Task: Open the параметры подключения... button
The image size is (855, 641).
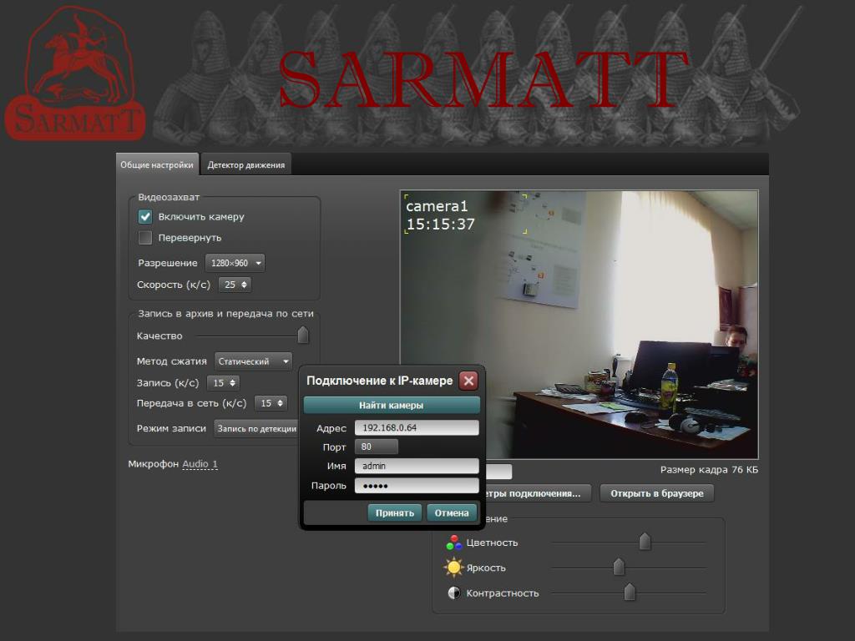Action: click(x=537, y=493)
